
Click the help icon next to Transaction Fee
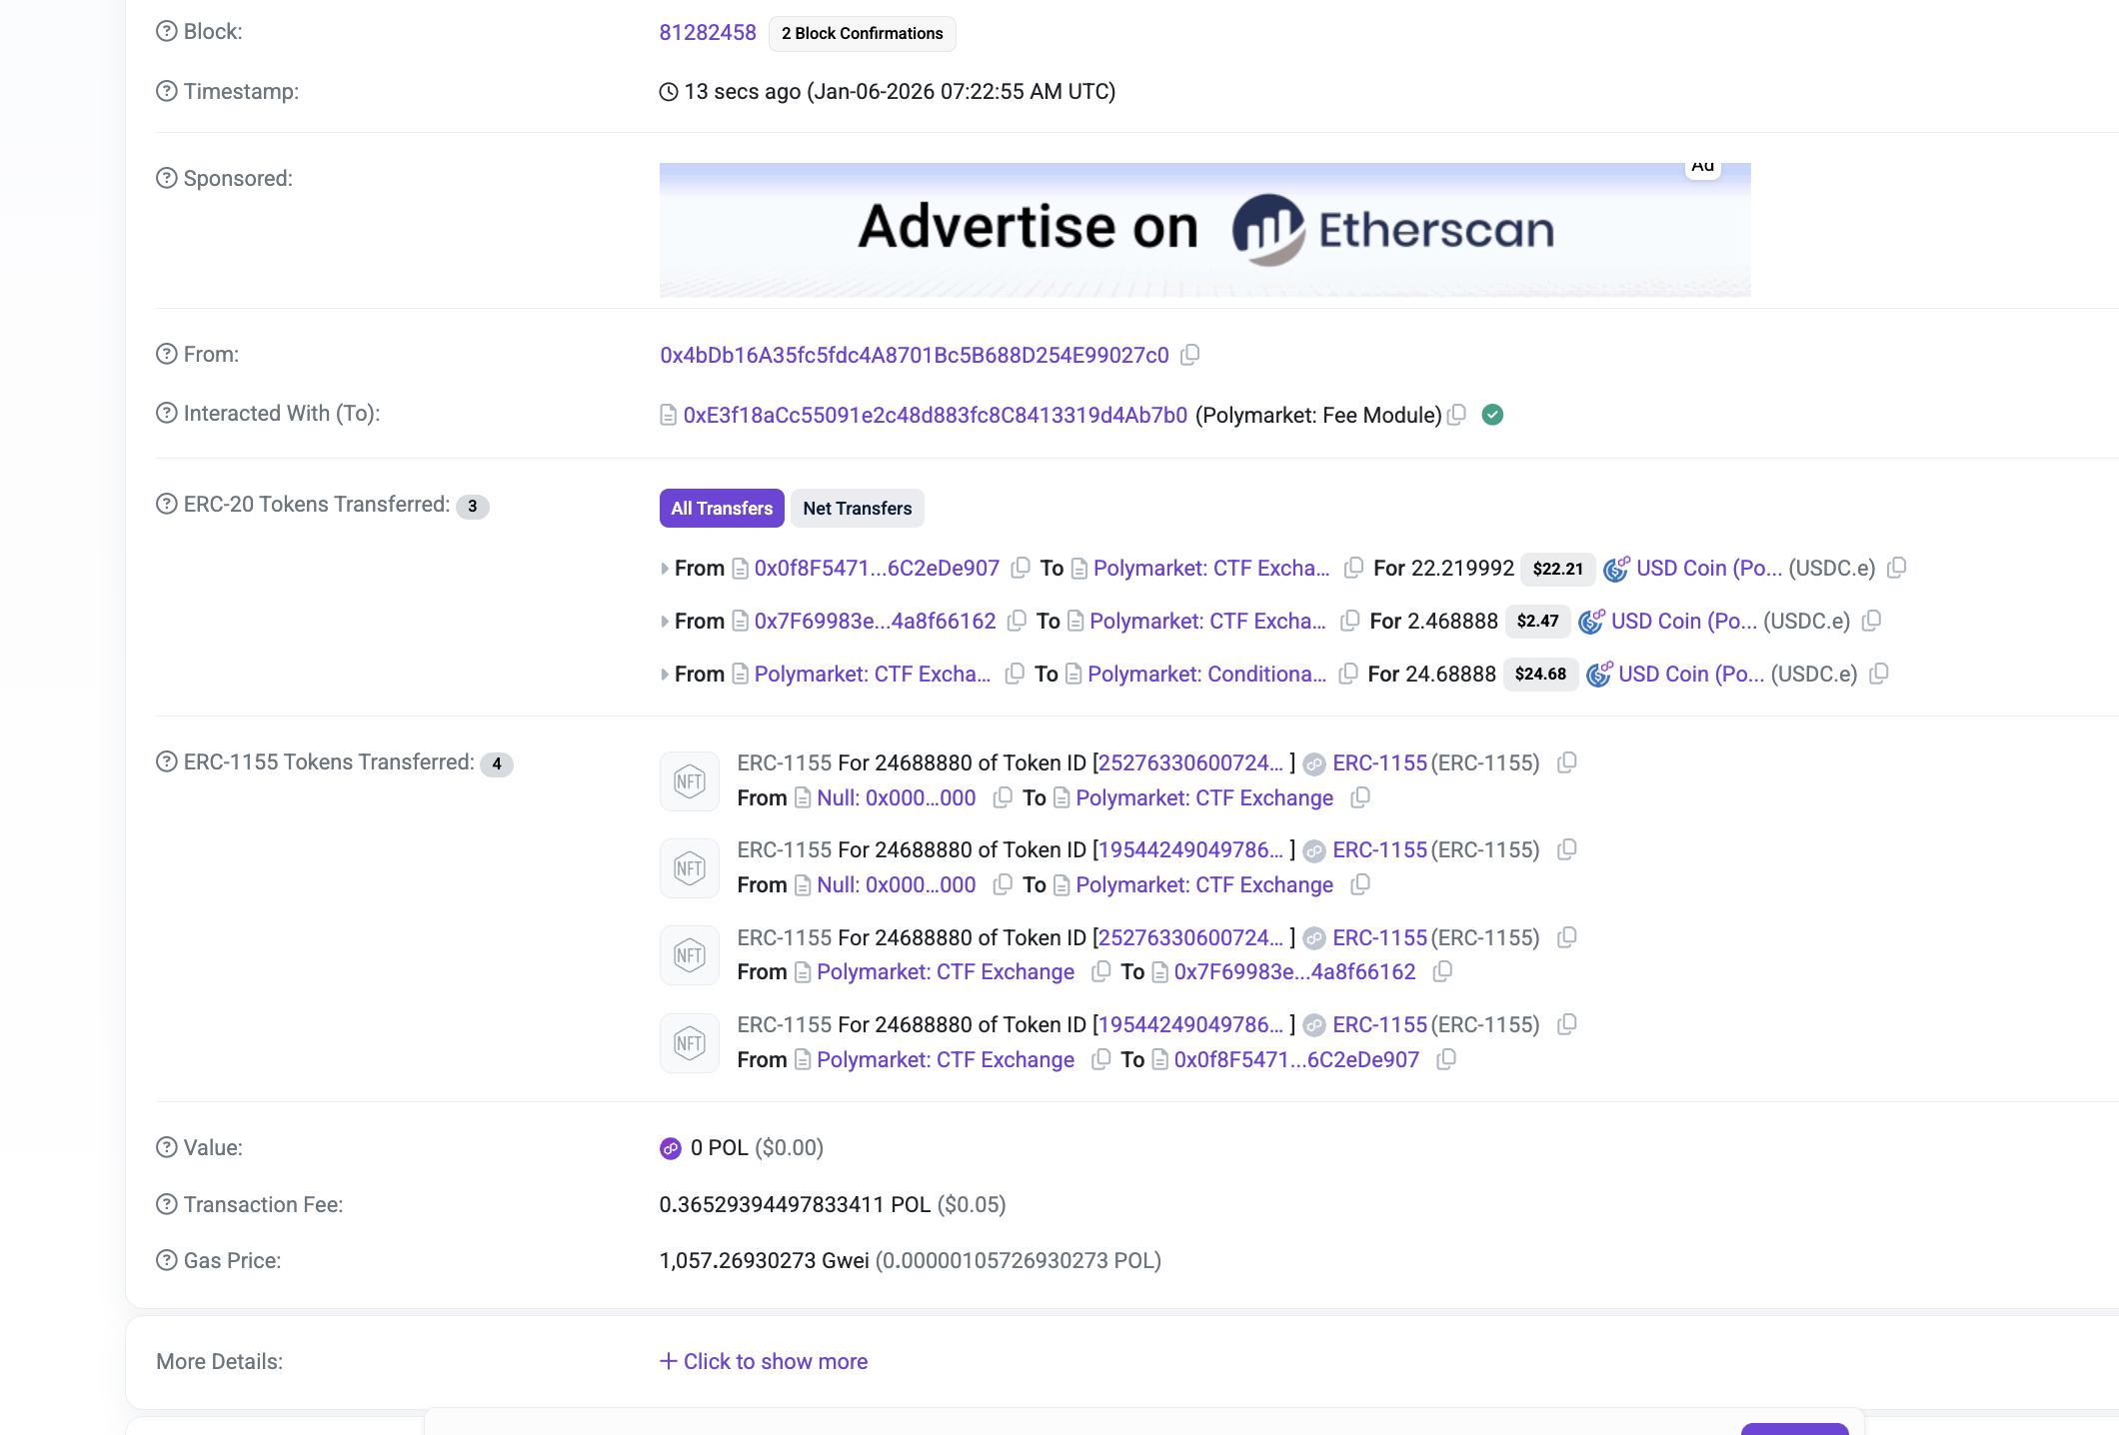pos(167,1205)
